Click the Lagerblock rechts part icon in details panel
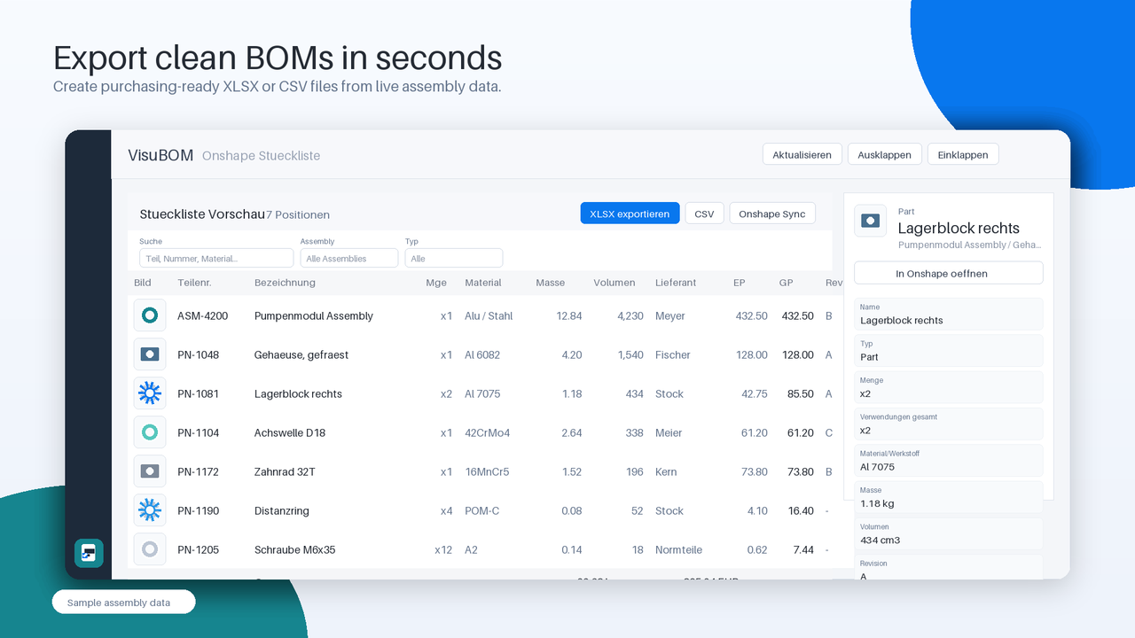This screenshot has width=1135, height=638. pyautogui.click(x=871, y=221)
